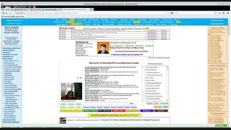This screenshot has width=231, height=130.
Task: Open the address bar history dropdown arrow
Action: click(166, 13)
